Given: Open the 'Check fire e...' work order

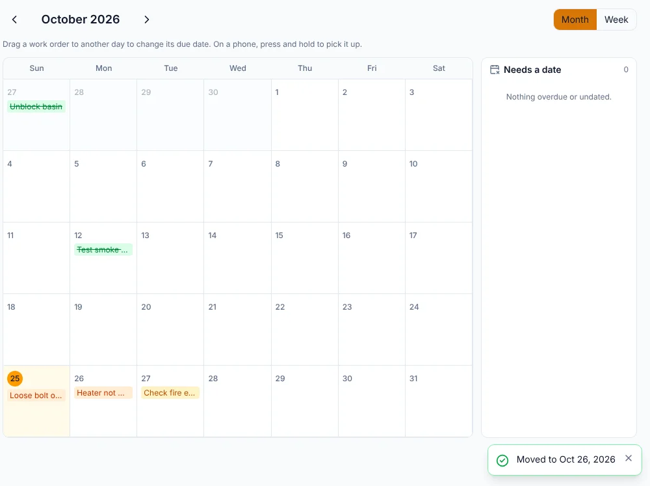Looking at the screenshot, I should click(170, 393).
